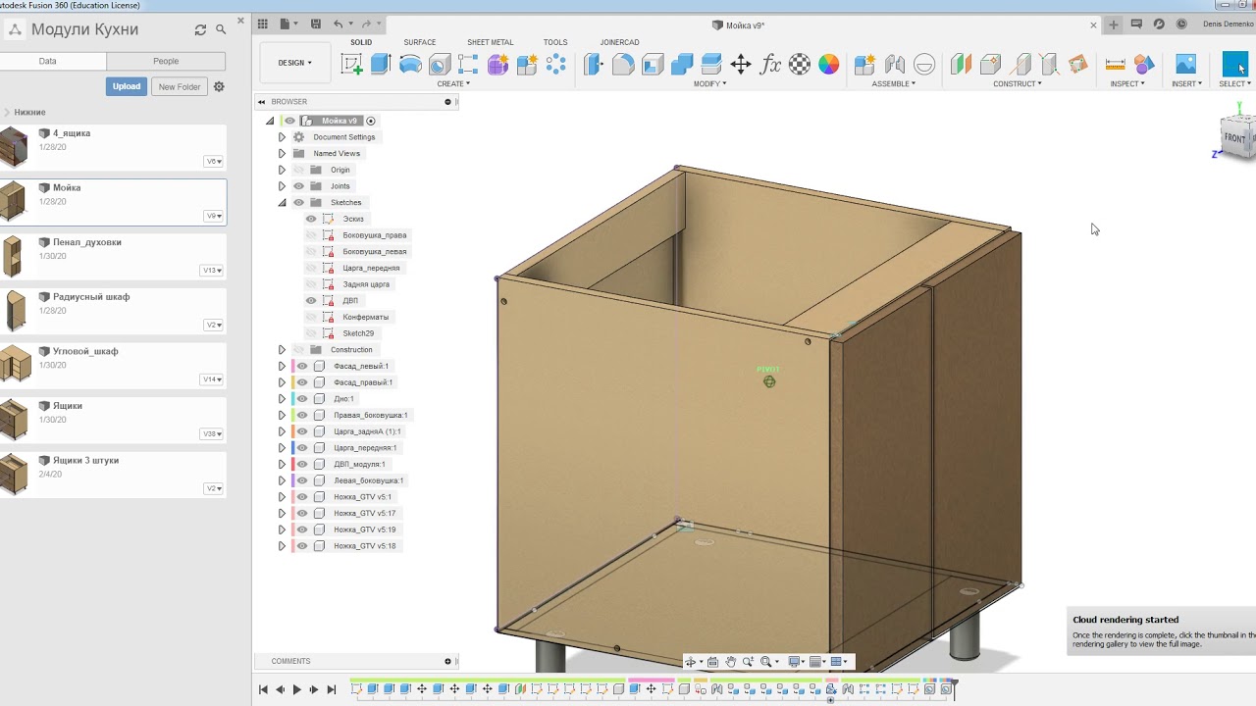Click the ViewCube FRONT face
Image resolution: width=1256 pixels, height=706 pixels.
(1235, 137)
